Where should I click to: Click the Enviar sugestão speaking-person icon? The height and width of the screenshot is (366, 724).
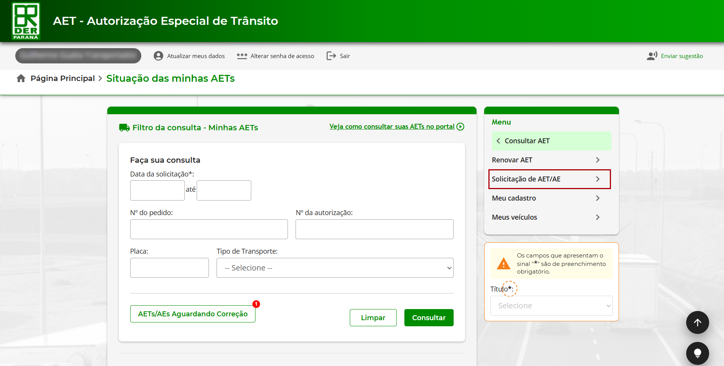(652, 56)
